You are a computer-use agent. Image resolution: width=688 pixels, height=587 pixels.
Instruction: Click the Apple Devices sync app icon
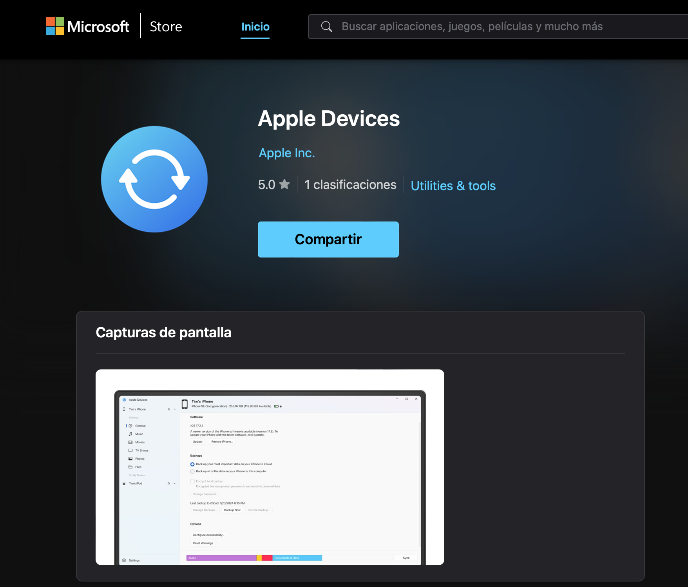pyautogui.click(x=154, y=179)
